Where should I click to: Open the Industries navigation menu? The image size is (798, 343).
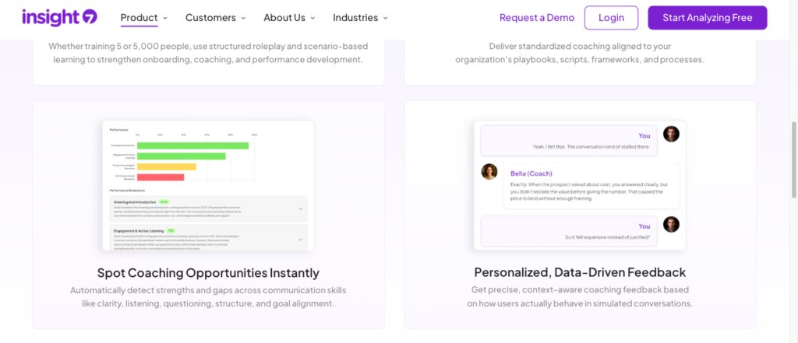pos(360,17)
